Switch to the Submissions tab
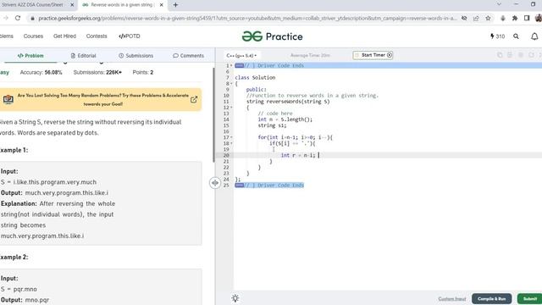This screenshot has width=542, height=305. coord(135,56)
